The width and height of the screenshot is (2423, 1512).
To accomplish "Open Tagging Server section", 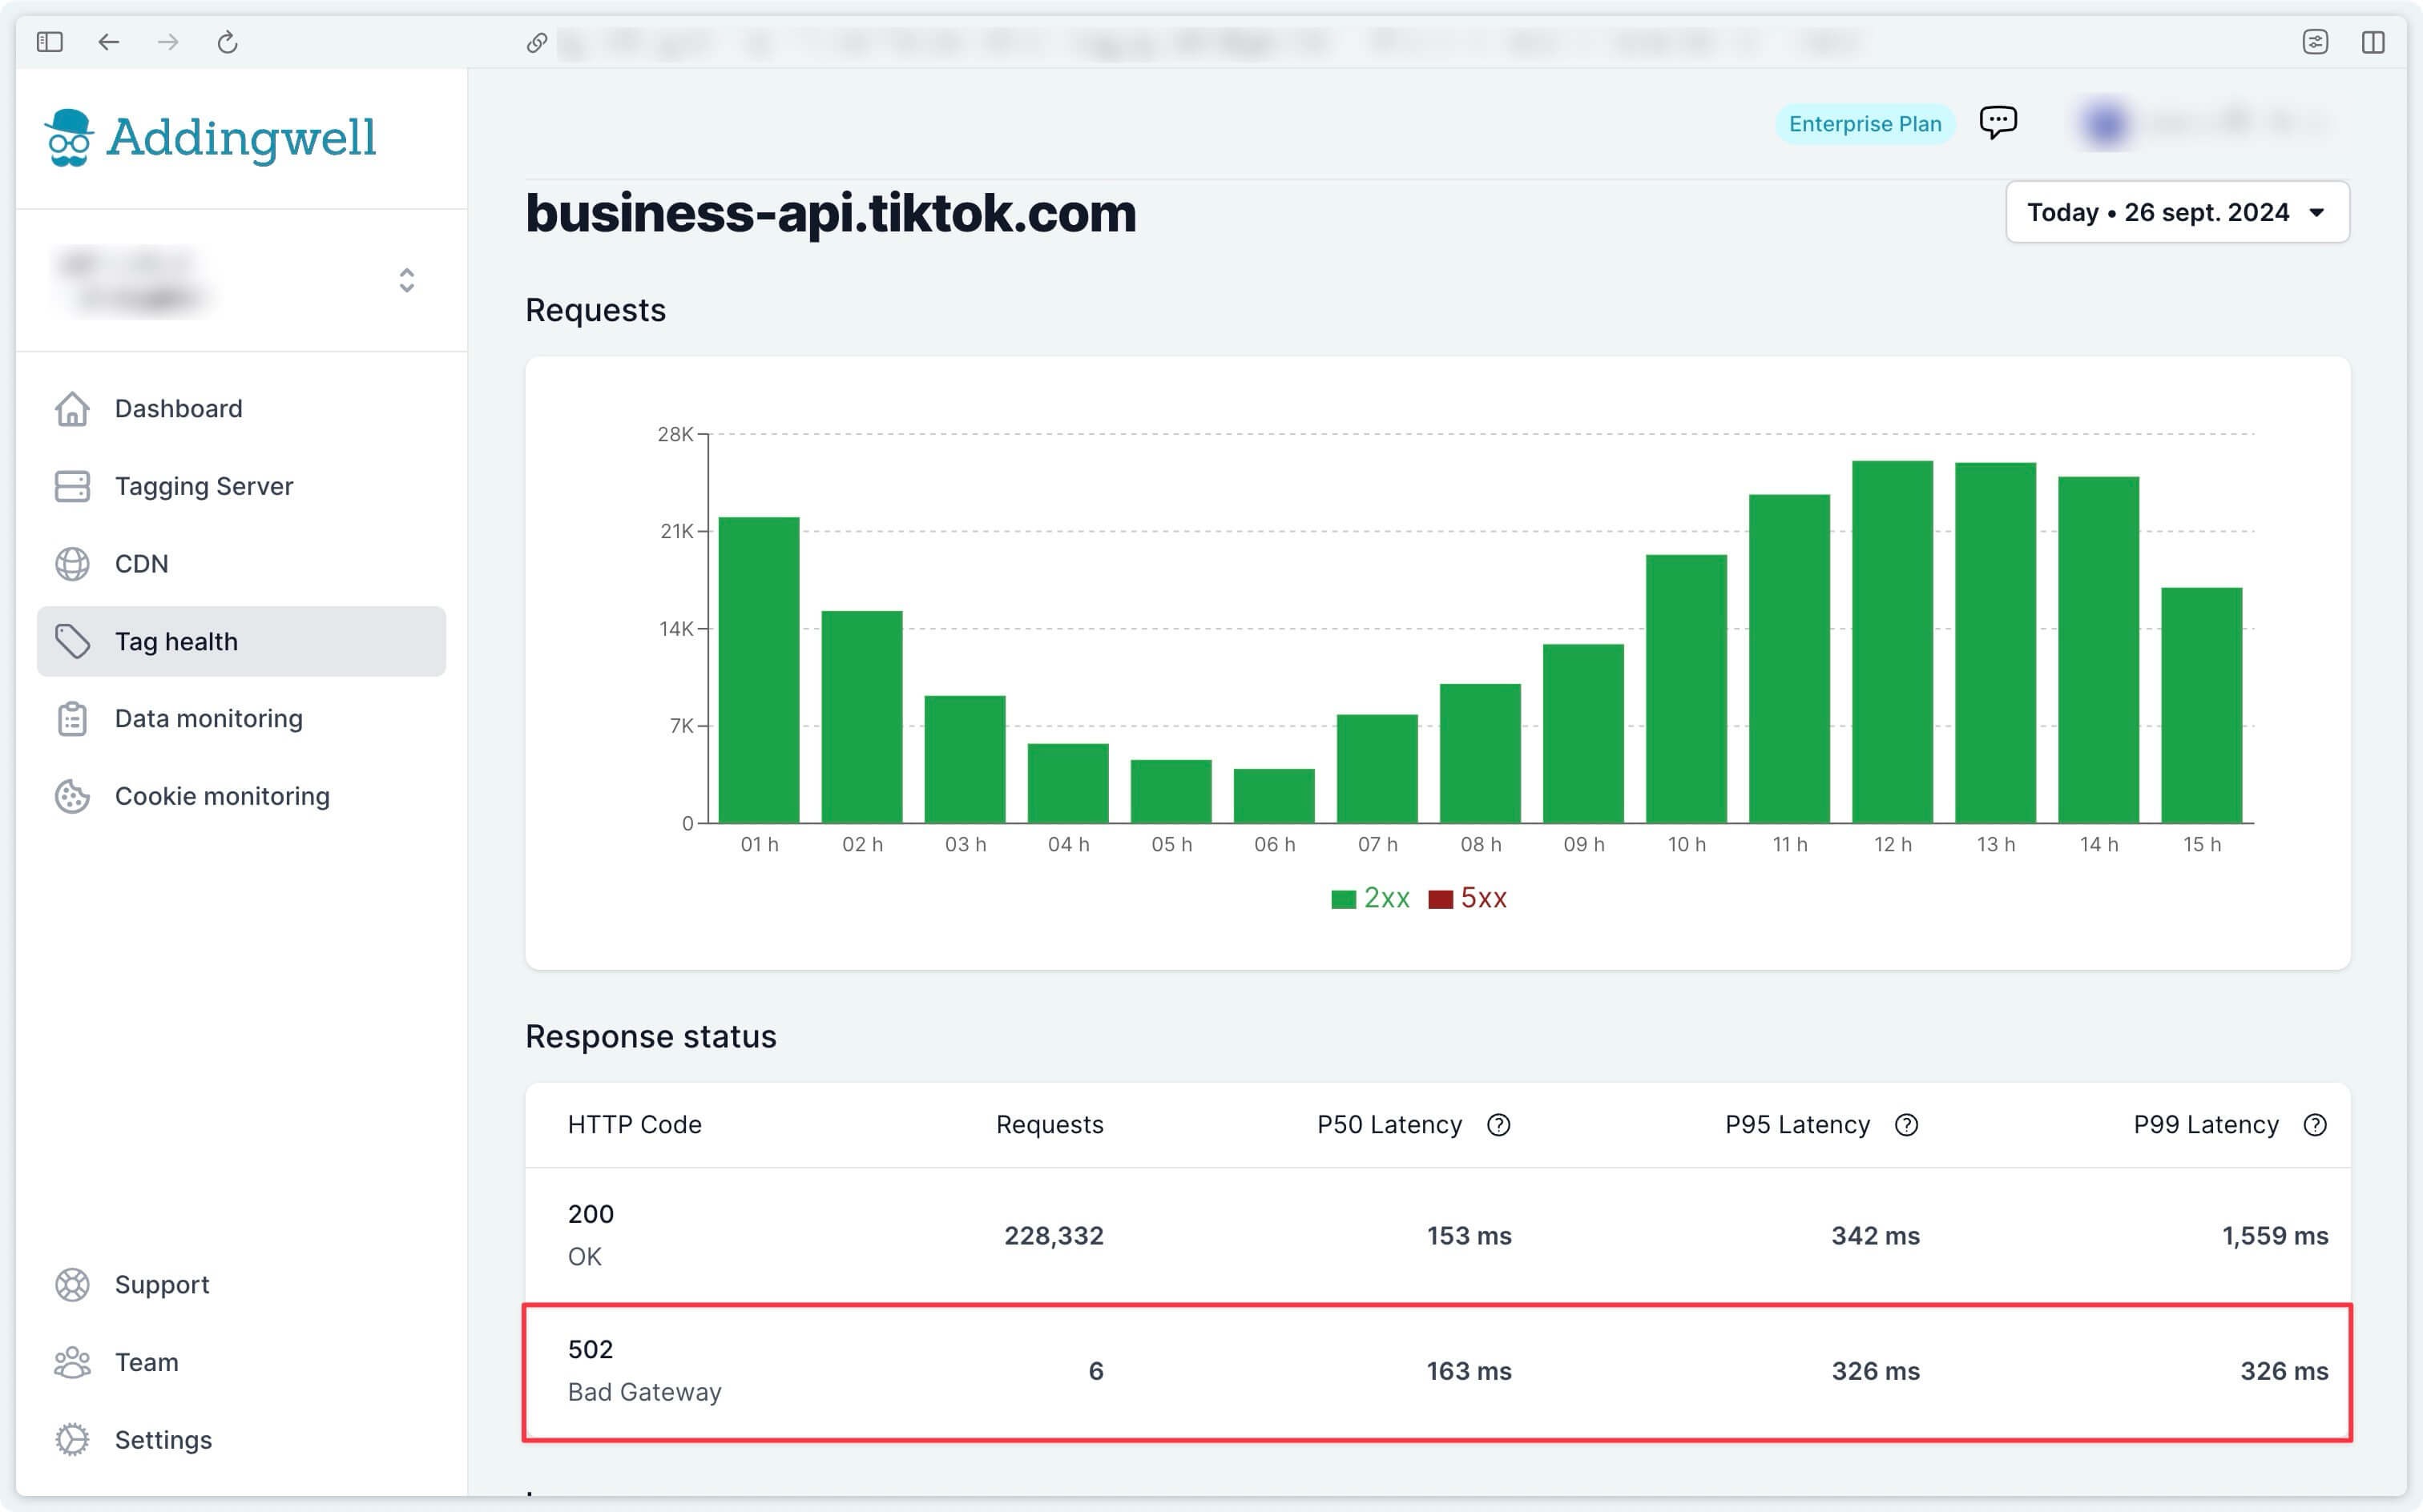I will coord(241,486).
